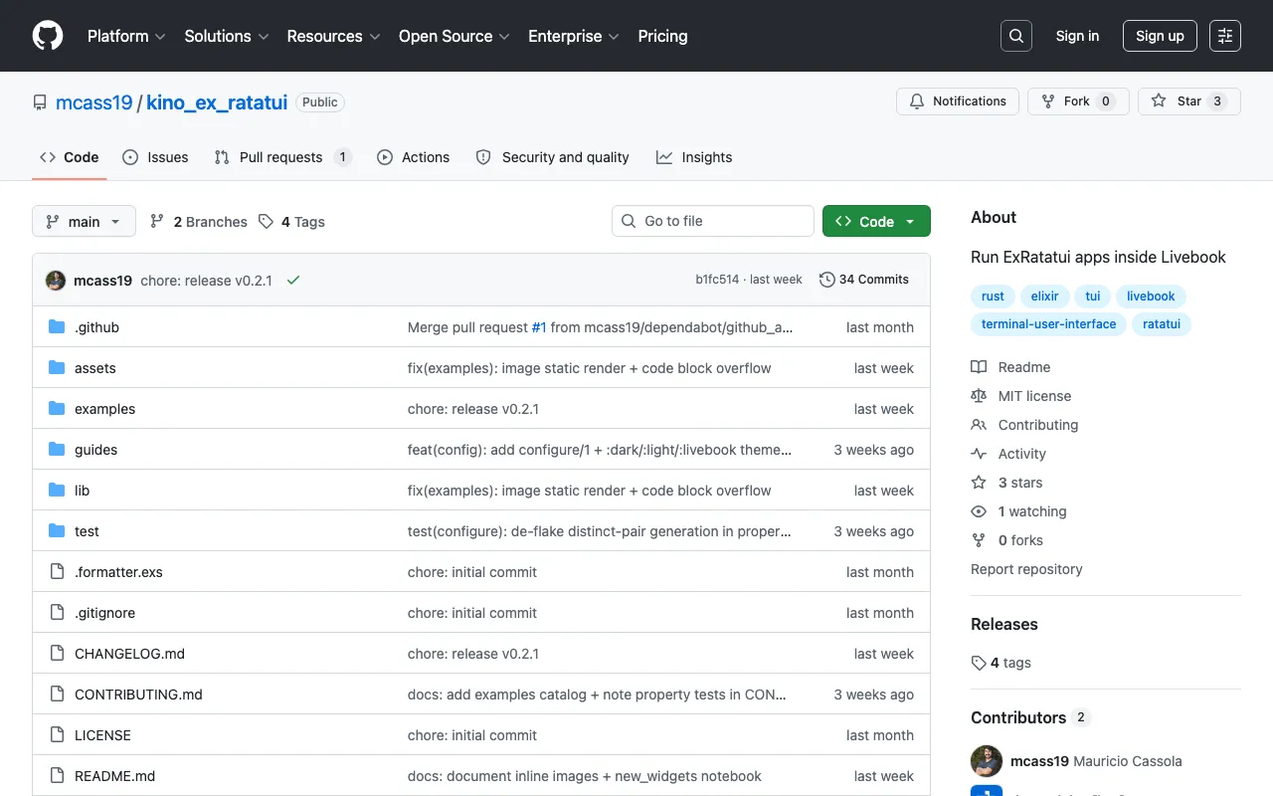This screenshot has width=1273, height=796.
Task: Star the repository
Action: point(1189,101)
